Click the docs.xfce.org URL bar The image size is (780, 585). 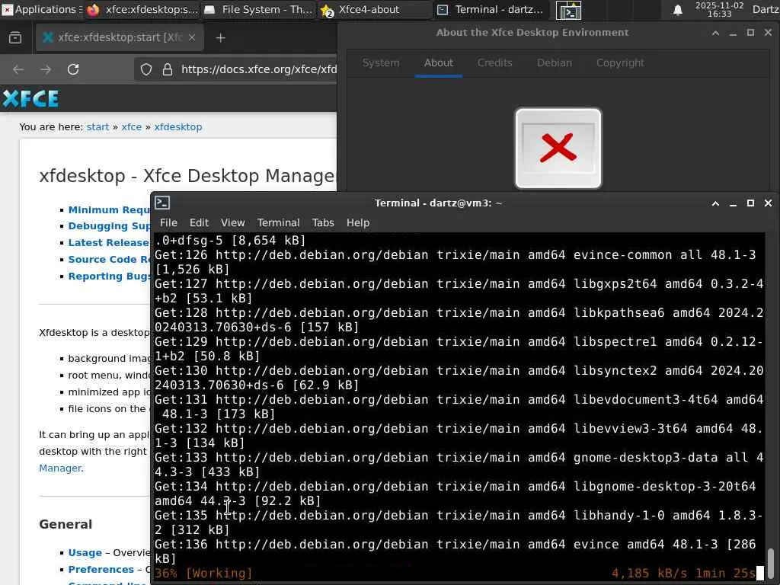click(x=259, y=69)
